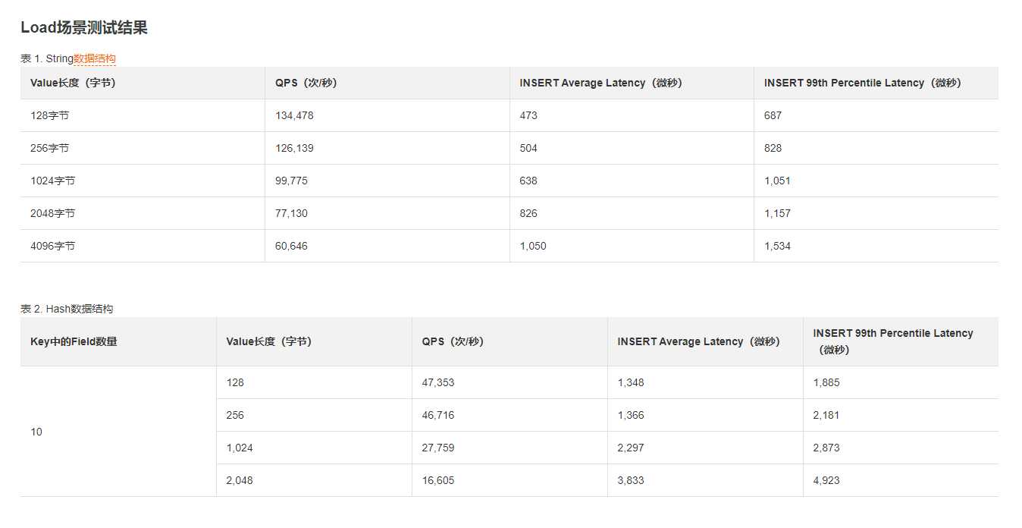Select the 27,759 QPS value
Image resolution: width=1022 pixels, height=528 pixels.
tap(438, 448)
